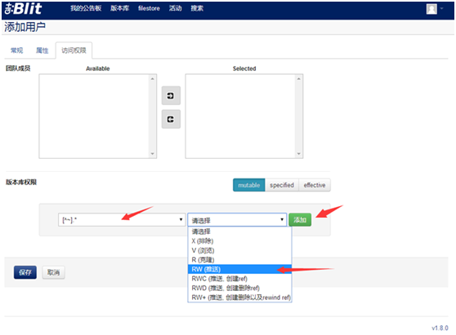Switch to the 属性 tab

[x=42, y=51]
